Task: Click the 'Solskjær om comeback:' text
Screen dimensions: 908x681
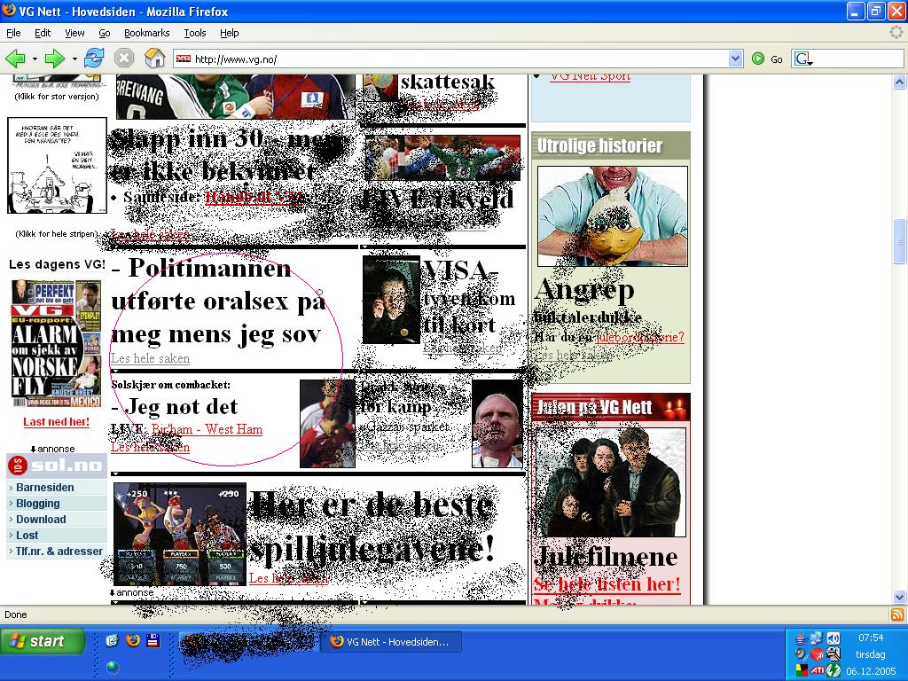Action: [x=171, y=385]
